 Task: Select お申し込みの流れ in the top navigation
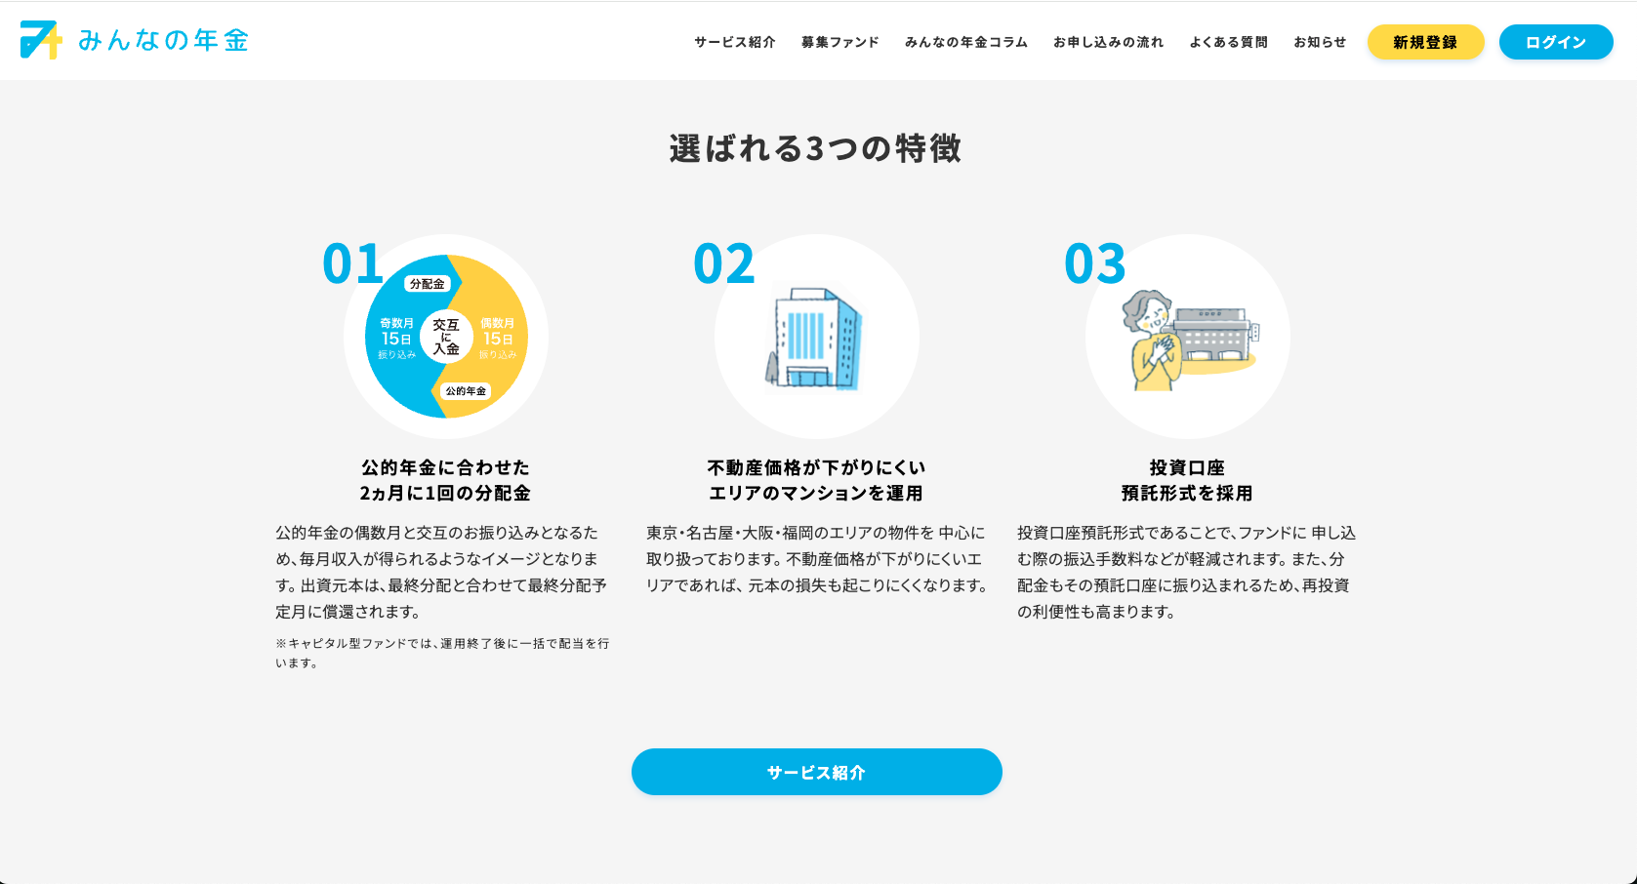click(x=1108, y=42)
